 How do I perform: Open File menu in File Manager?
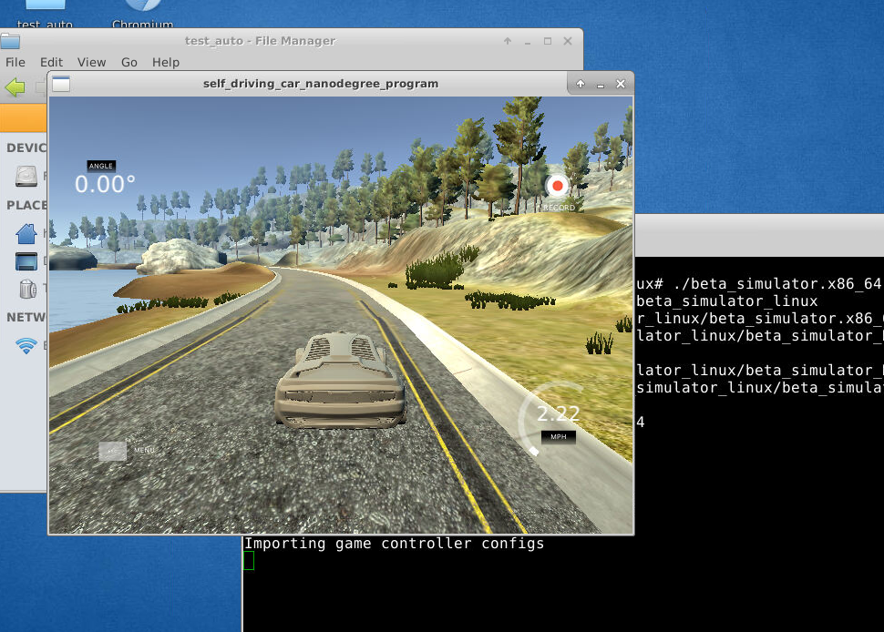(15, 62)
